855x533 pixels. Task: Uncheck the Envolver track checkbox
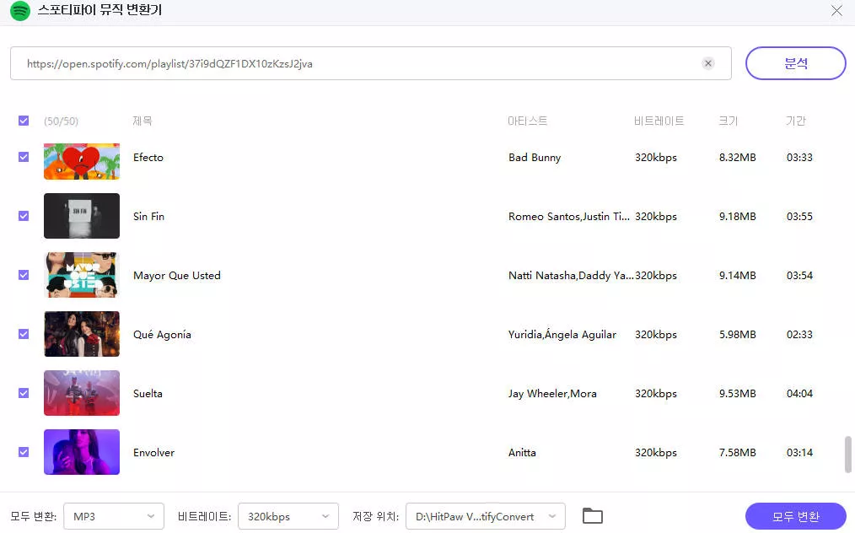coord(24,452)
